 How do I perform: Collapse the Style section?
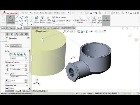(27, 51)
